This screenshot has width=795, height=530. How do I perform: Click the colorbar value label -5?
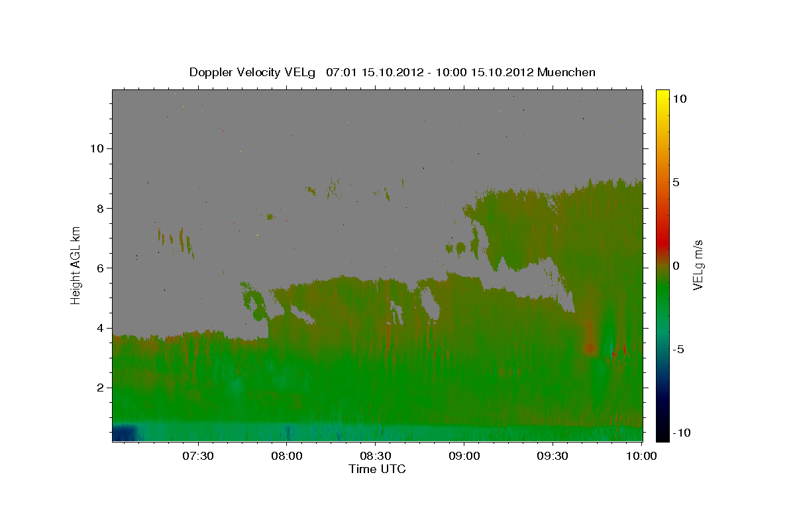point(678,349)
